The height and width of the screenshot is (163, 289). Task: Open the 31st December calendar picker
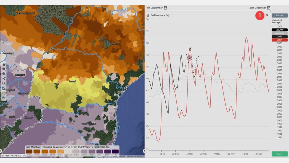tap(269, 8)
